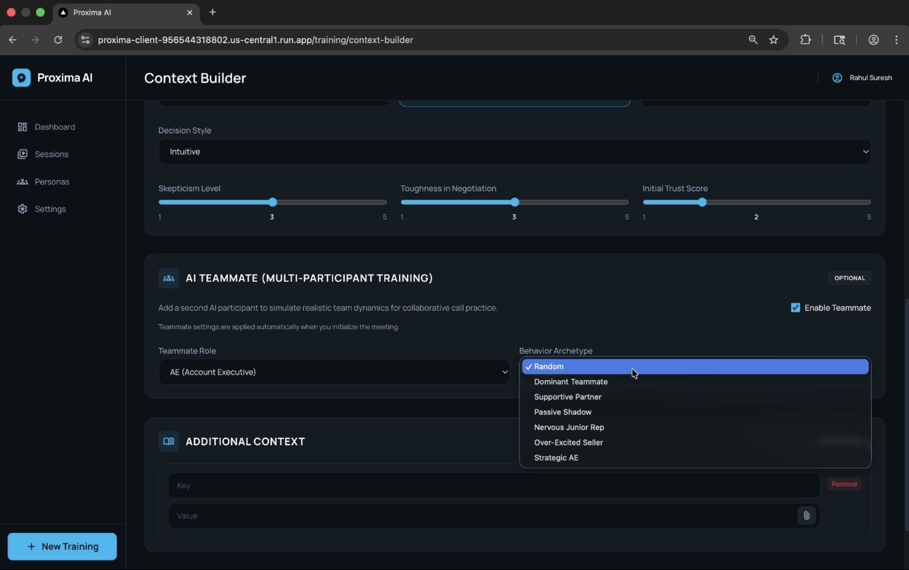Bookmark the page with the star icon

(x=773, y=39)
